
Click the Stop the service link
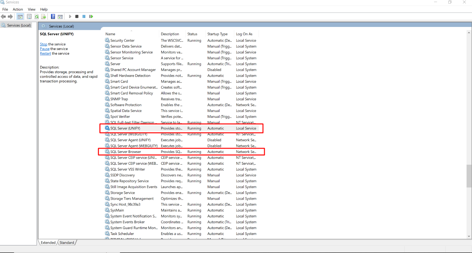tap(43, 44)
